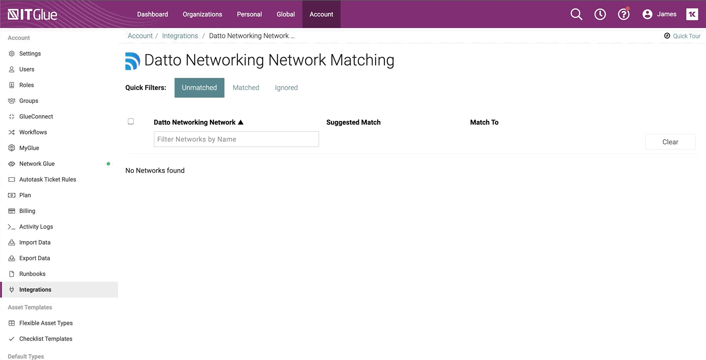Click the Groups people icon in sidebar
Screen dimensions: 706x360
pos(12,101)
